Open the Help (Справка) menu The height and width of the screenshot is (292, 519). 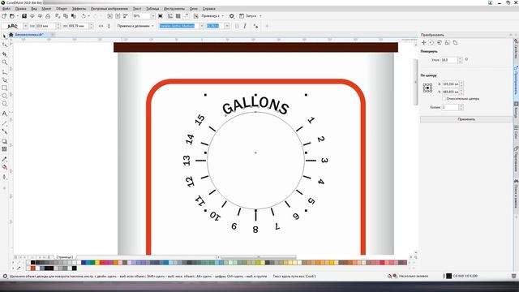[209, 9]
